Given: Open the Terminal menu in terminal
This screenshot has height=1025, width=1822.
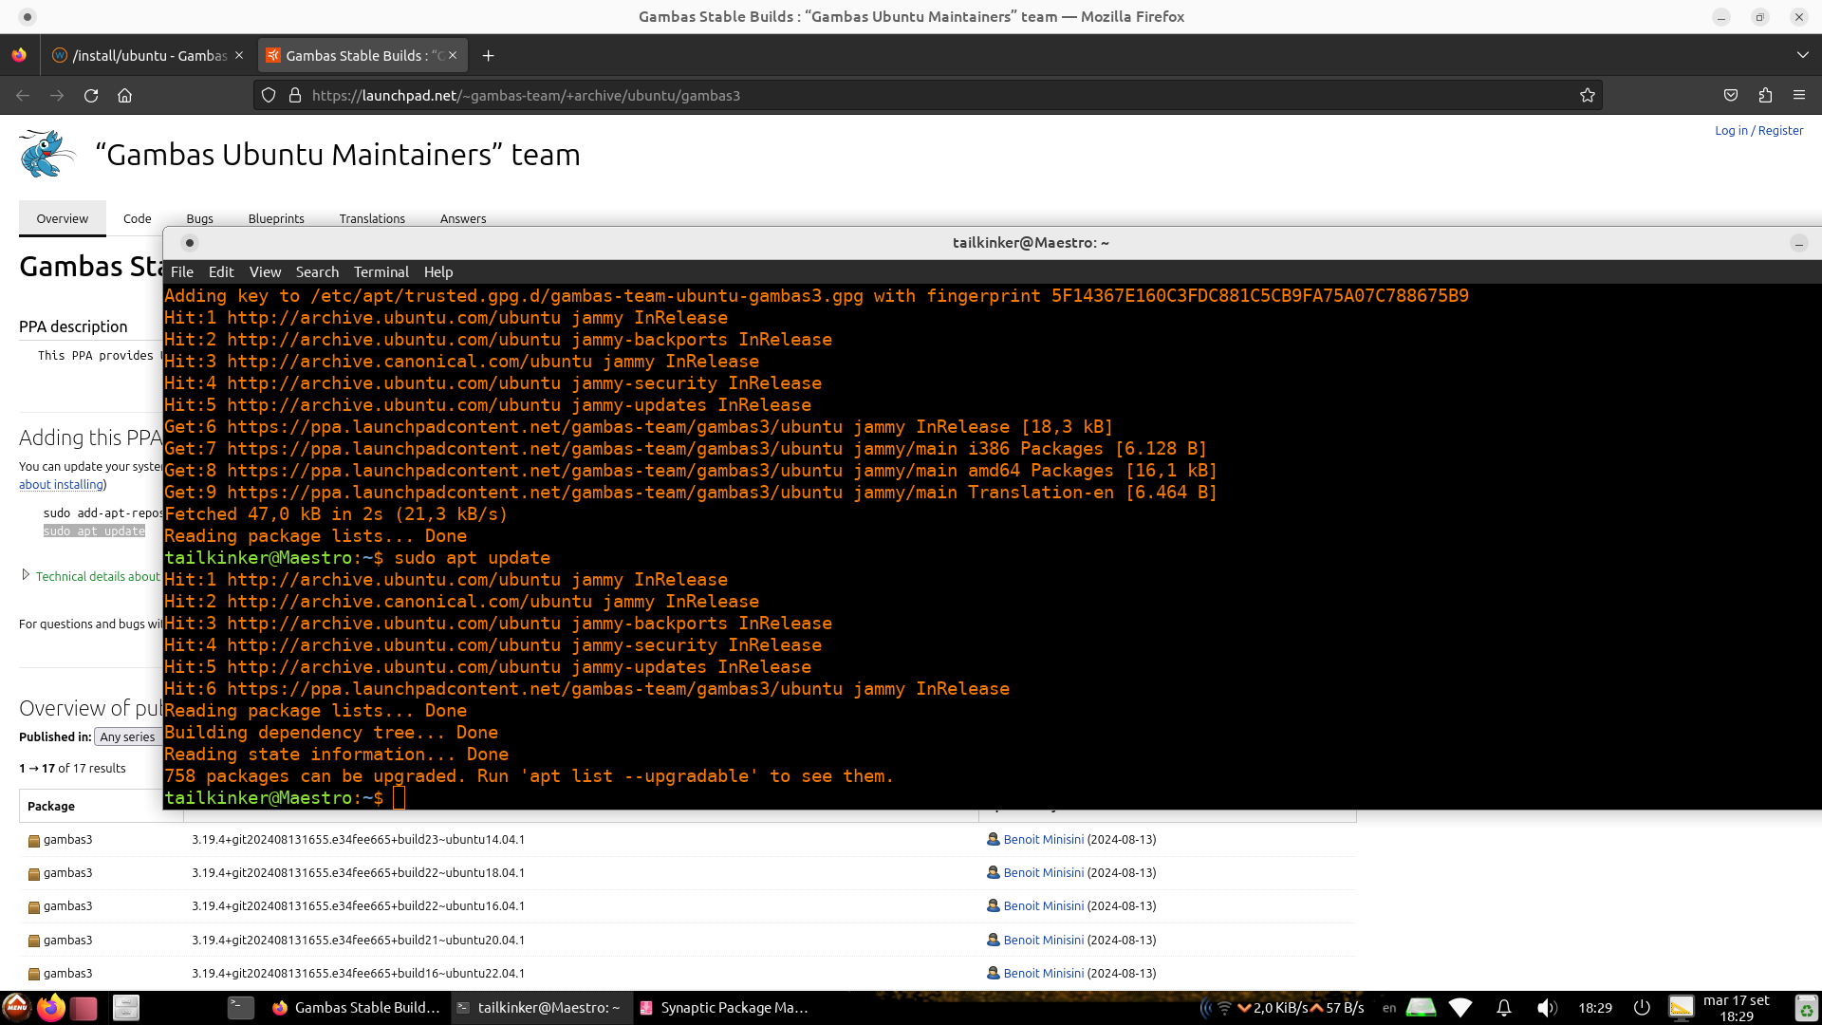Looking at the screenshot, I should pyautogui.click(x=381, y=271).
